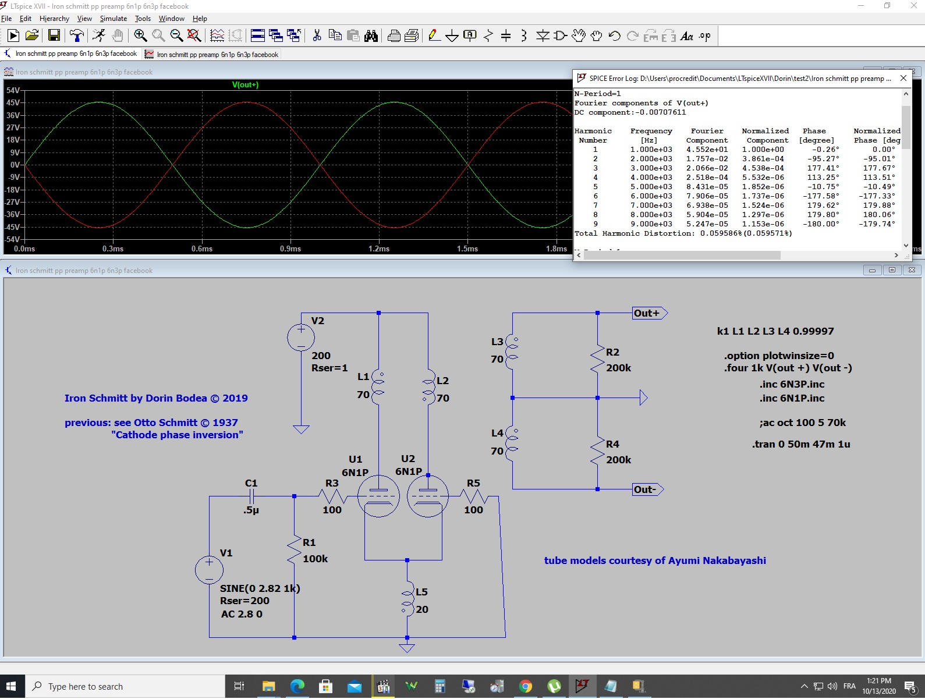Image resolution: width=925 pixels, height=699 pixels.
Task: Open Chrome from the taskbar
Action: coord(525,687)
